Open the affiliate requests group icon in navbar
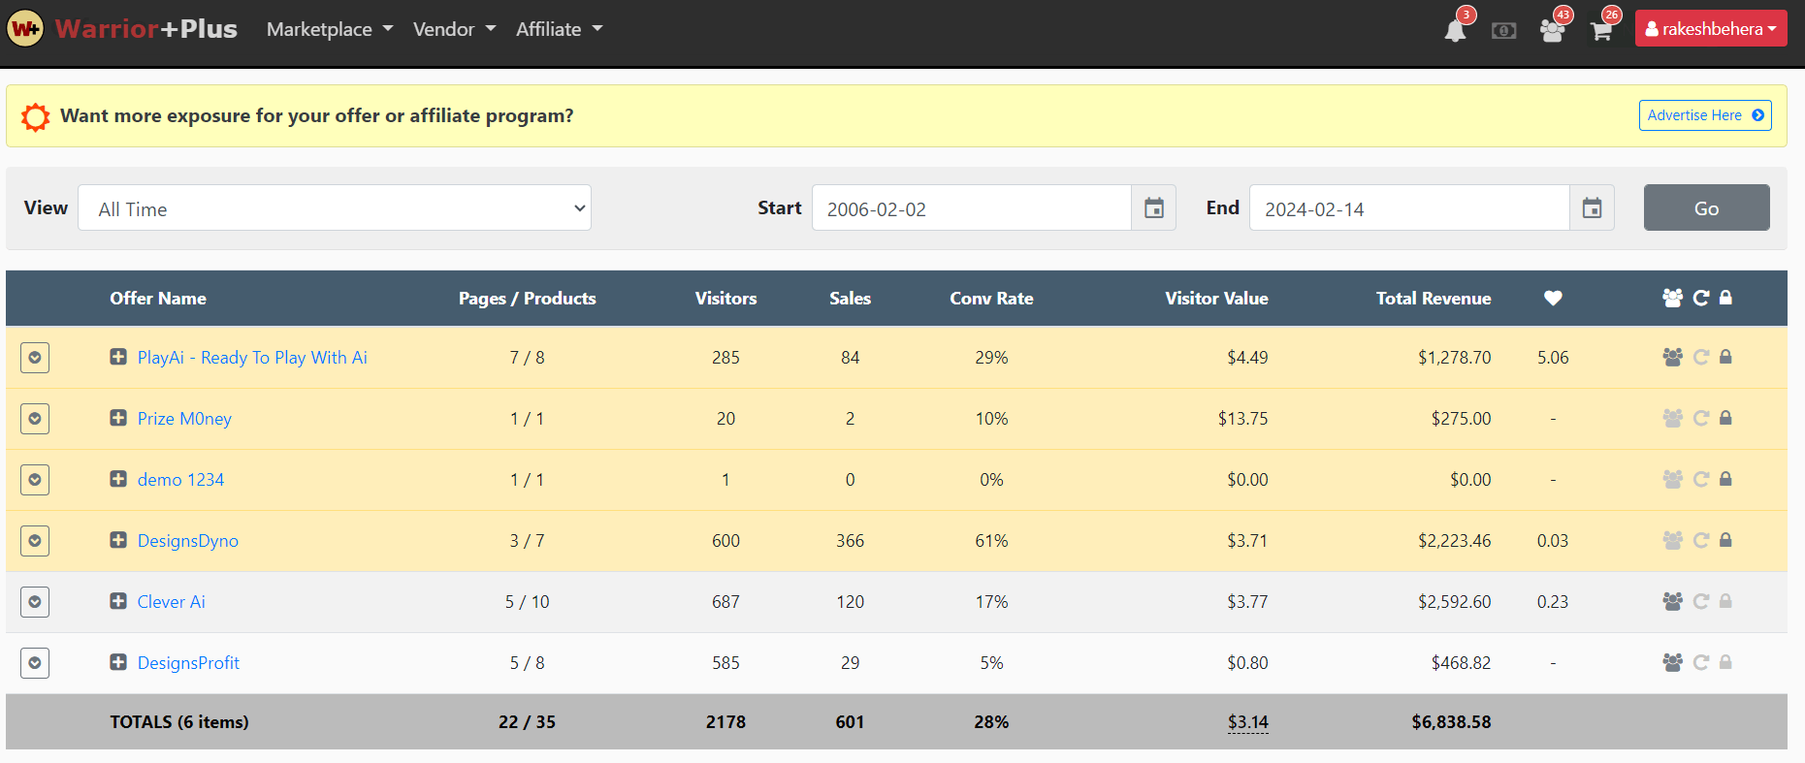Screen dimensions: 1805x763 [1552, 30]
